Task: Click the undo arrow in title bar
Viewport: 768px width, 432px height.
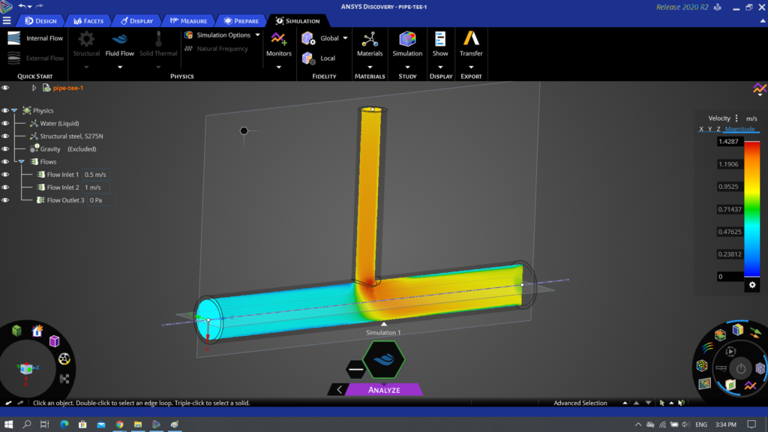Action: (x=22, y=6)
